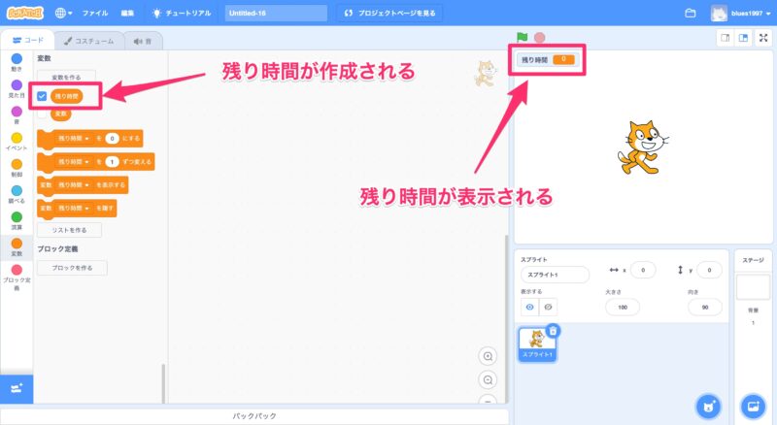The width and height of the screenshot is (777, 425).
Task: Open the choose a sprite button
Action: [710, 406]
